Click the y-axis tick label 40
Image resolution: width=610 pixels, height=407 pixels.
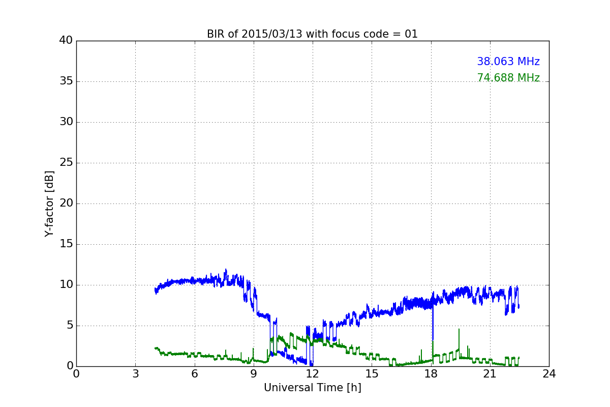[x=66, y=41]
